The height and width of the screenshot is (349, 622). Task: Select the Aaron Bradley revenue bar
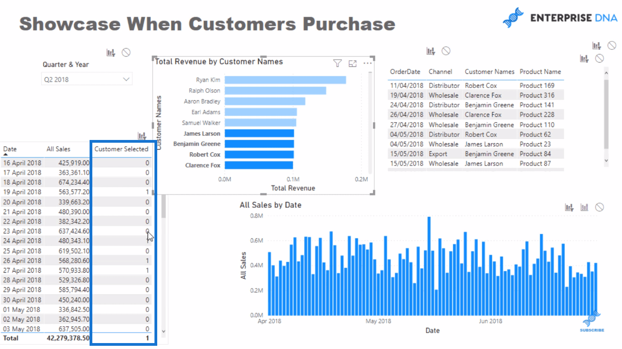point(265,102)
